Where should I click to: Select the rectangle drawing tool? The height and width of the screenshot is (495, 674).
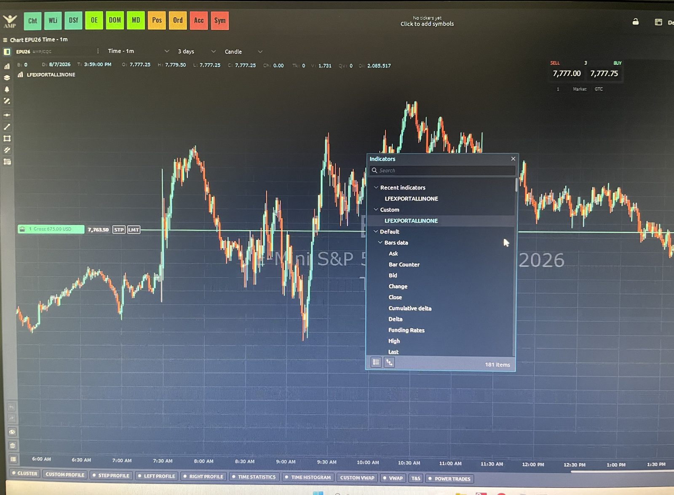click(x=7, y=138)
